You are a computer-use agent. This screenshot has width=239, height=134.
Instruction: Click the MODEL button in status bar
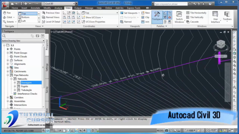coord(160,131)
